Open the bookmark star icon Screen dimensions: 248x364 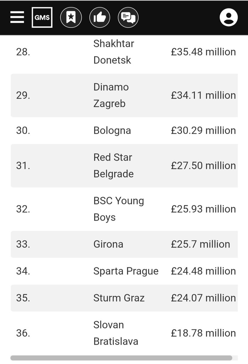click(71, 17)
